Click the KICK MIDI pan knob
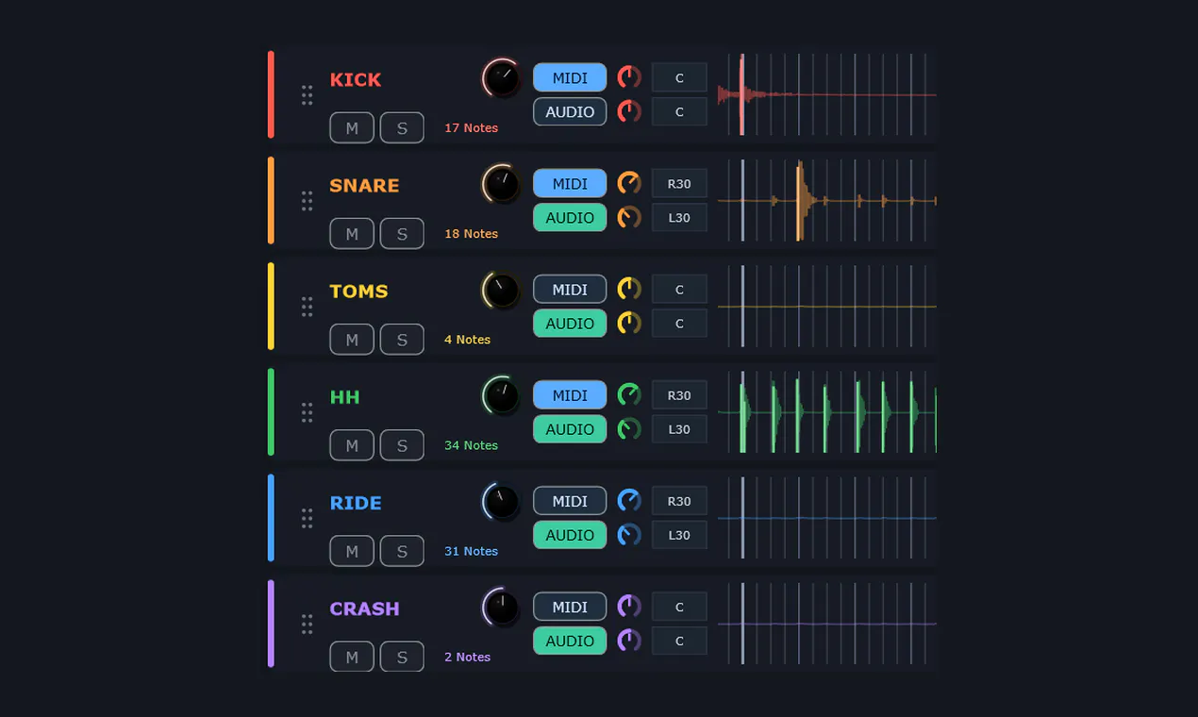 point(629,77)
